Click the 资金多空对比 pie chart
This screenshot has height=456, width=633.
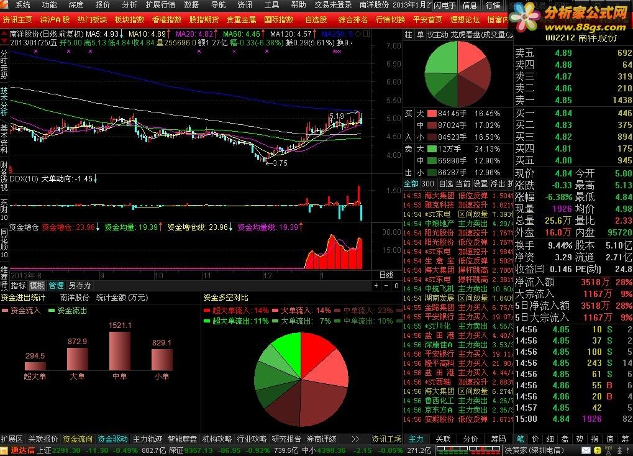[301, 379]
